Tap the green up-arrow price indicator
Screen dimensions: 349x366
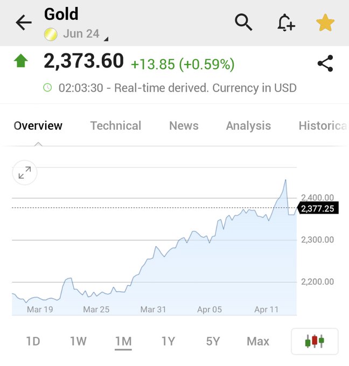point(20,61)
